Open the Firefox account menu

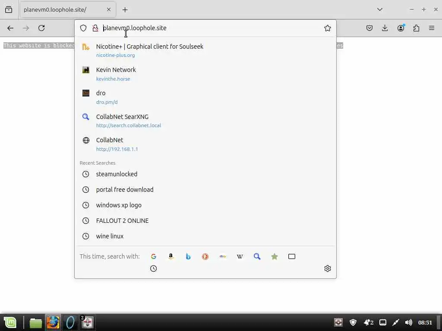401,28
